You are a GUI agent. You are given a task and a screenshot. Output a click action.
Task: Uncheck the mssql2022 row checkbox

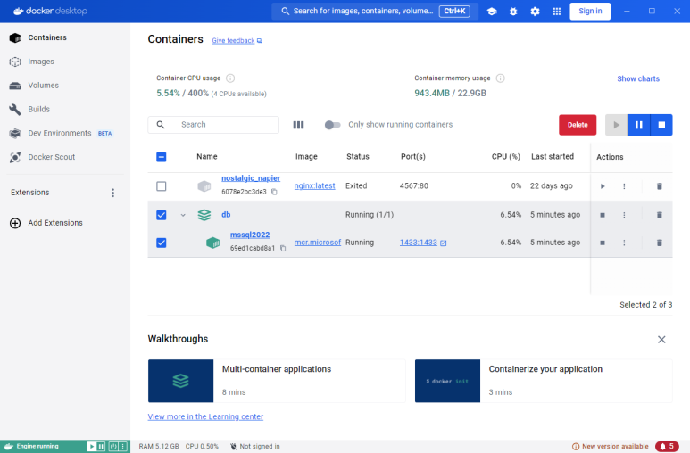161,243
